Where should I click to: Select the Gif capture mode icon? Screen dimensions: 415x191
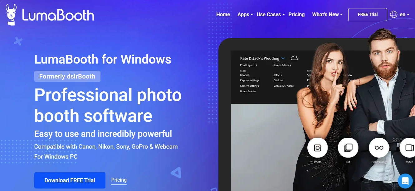coord(348,148)
